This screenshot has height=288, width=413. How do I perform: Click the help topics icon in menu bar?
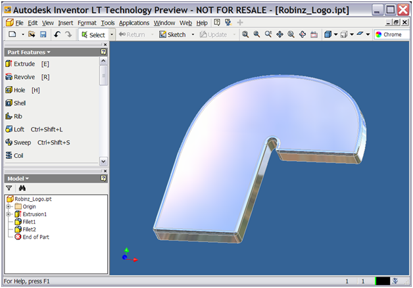coord(217,22)
